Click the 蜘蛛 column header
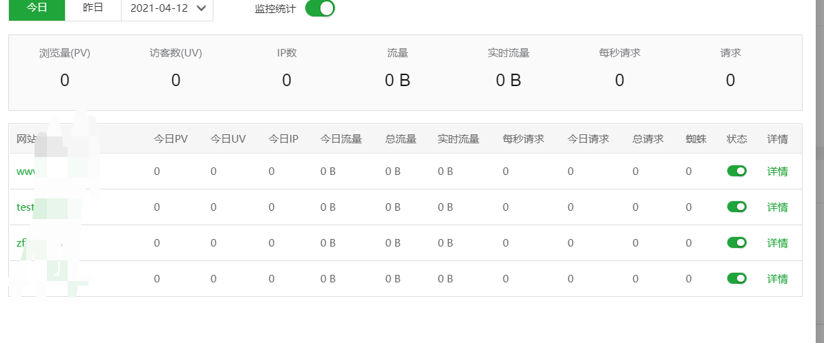Screen dimensions: 824x343 (x=696, y=138)
